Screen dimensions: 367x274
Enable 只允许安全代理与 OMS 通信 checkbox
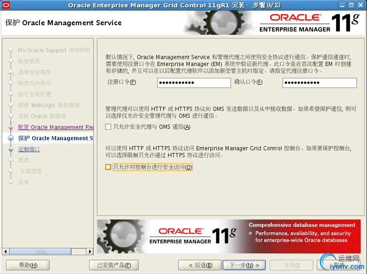click(x=108, y=127)
